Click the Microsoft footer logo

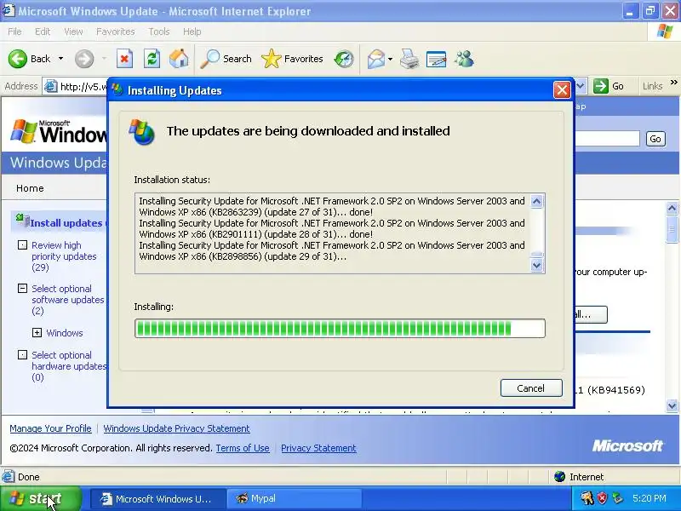pyautogui.click(x=627, y=445)
